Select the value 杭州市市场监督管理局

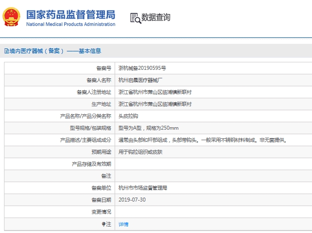(x=143, y=188)
